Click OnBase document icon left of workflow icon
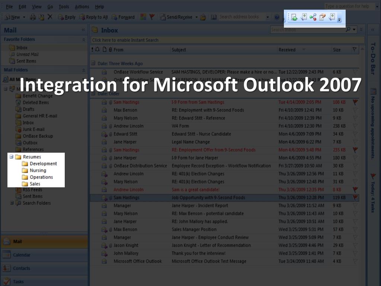Viewport: 381px width, 286px height. point(304,17)
